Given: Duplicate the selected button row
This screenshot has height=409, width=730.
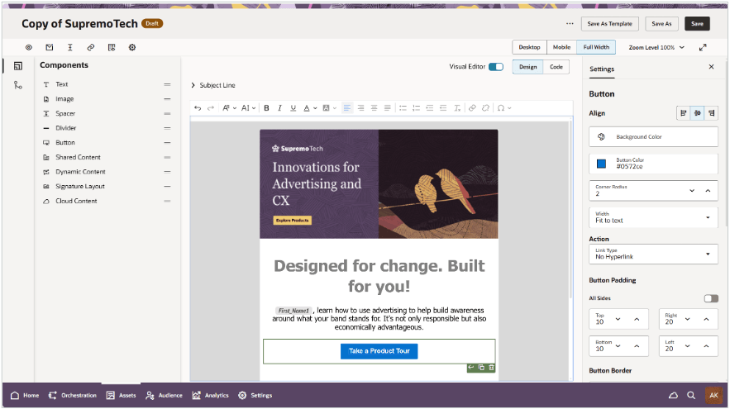Looking at the screenshot, I should pyautogui.click(x=481, y=368).
